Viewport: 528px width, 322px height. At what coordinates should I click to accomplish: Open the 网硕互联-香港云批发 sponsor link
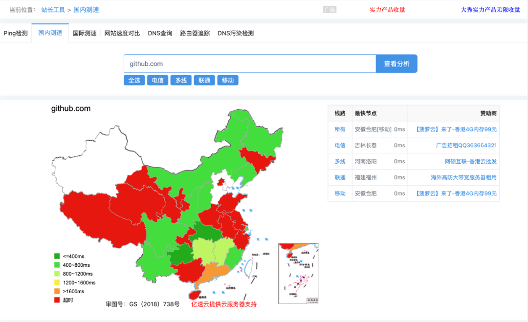click(x=470, y=162)
